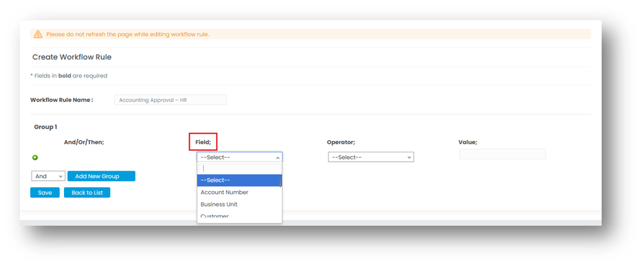Click the Save button

click(45, 192)
